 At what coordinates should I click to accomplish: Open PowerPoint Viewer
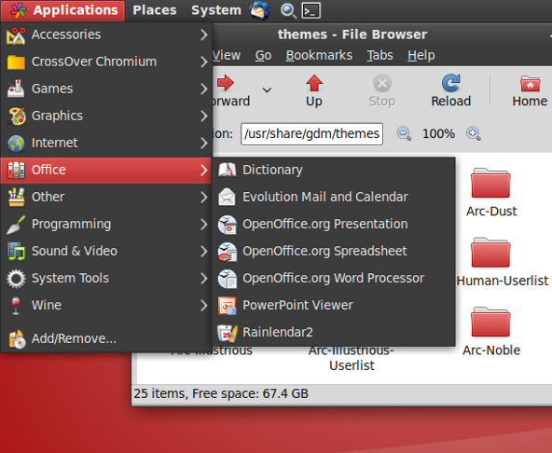point(333,306)
